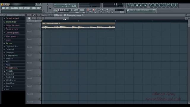Click the circular-arrow undo icon in the top toolbar
This screenshot has width=190, height=107.
(151, 5)
